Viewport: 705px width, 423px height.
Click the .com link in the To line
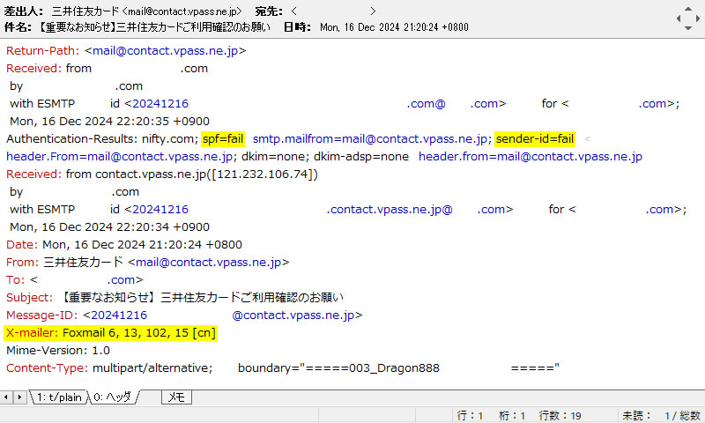[121, 279]
